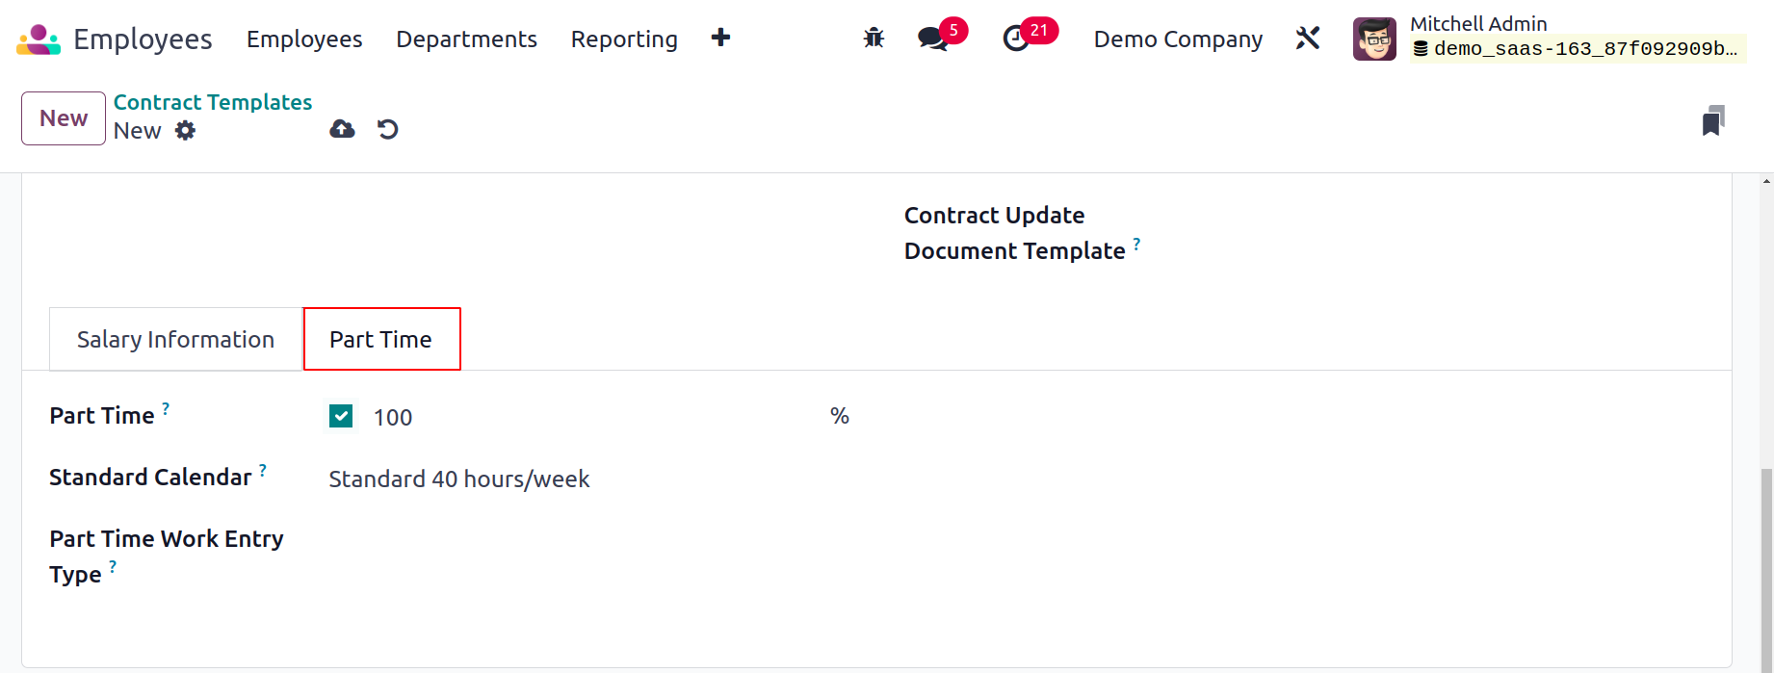Uncheck the Part Time checkbox
This screenshot has height=673, width=1774.
pyautogui.click(x=341, y=416)
